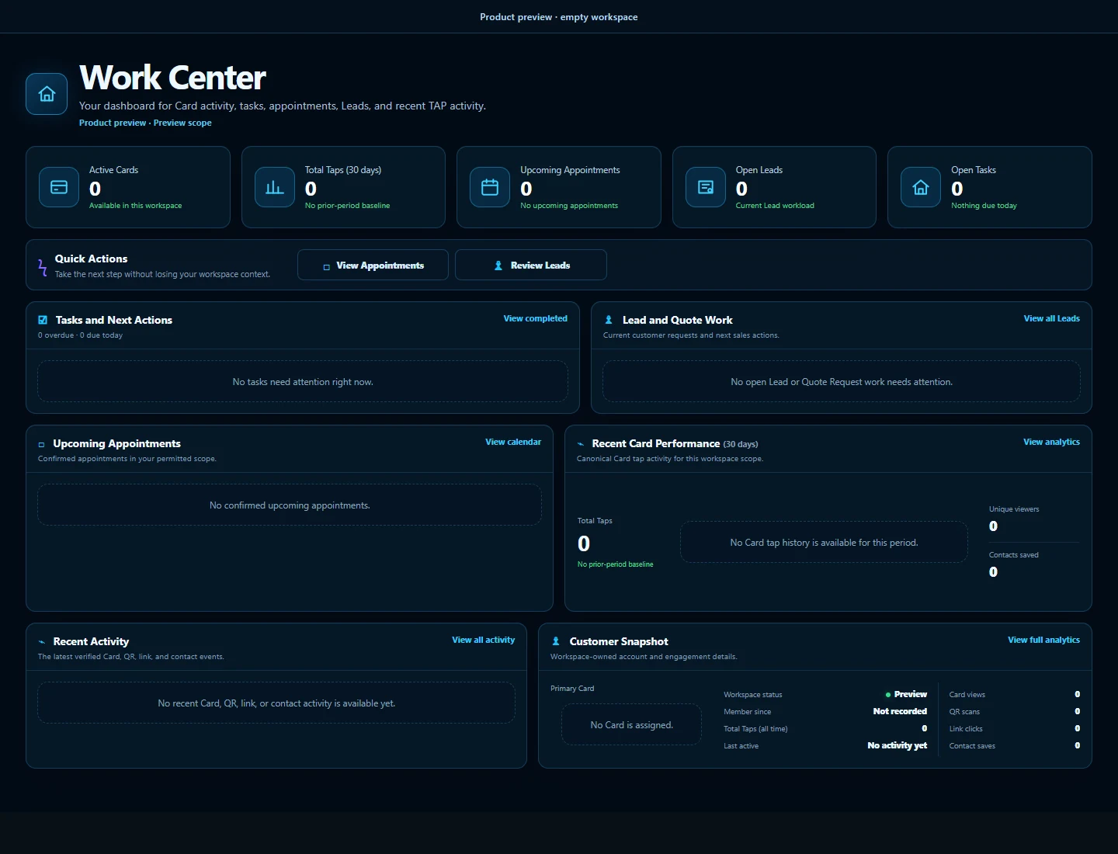Click the QR scans row label
Image resolution: width=1118 pixels, height=854 pixels.
[x=964, y=712]
